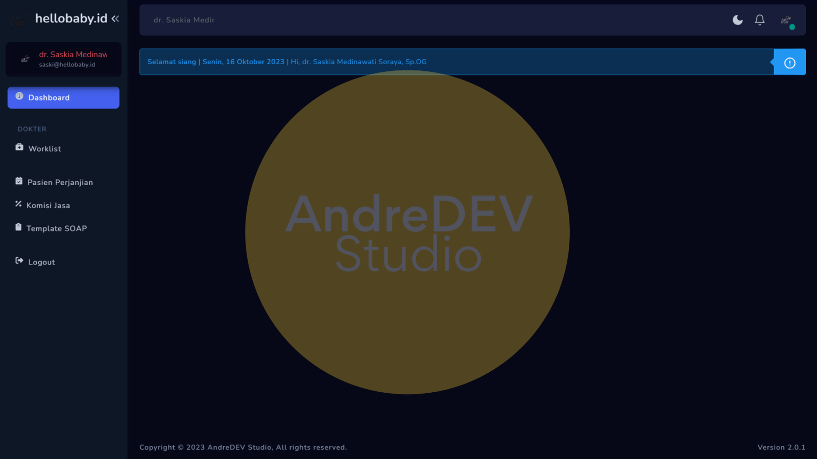Click the Worklist briefcase icon

[x=19, y=147]
